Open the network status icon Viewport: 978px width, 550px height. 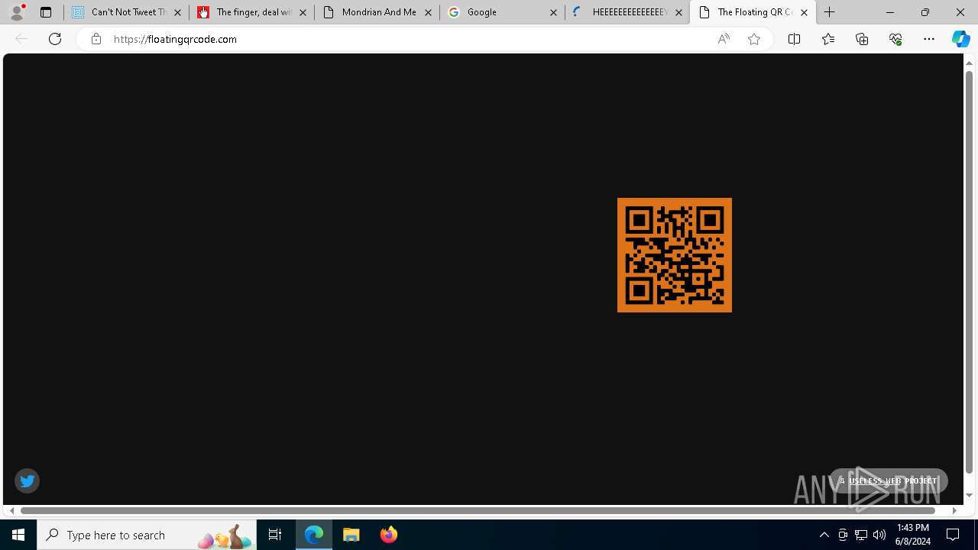pos(861,535)
